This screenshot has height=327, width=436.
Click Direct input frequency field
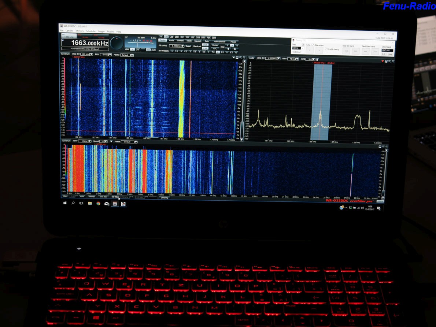click(x=387, y=50)
